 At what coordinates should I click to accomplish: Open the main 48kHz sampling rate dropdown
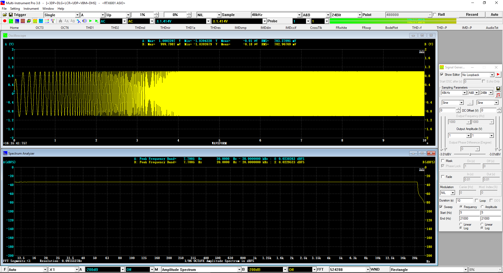(x=276, y=15)
